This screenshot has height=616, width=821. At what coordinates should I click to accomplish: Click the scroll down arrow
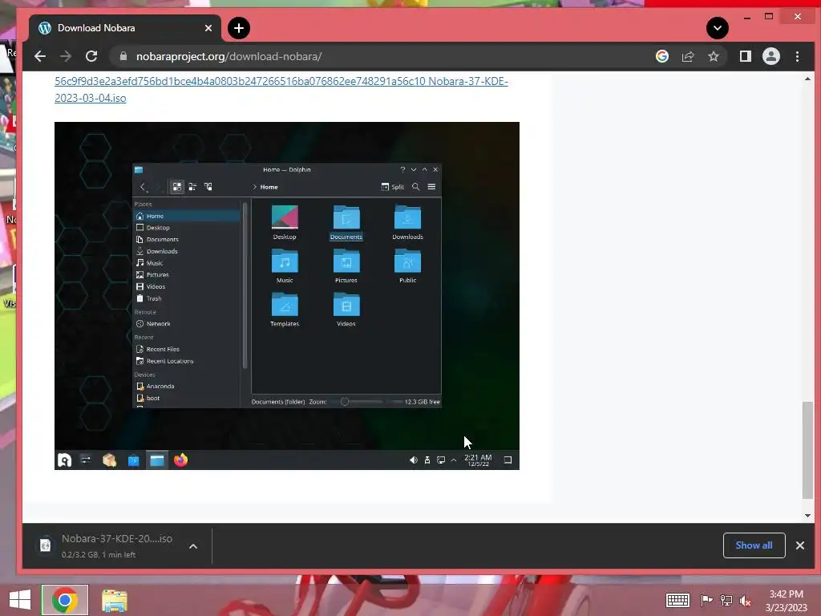coord(808,516)
